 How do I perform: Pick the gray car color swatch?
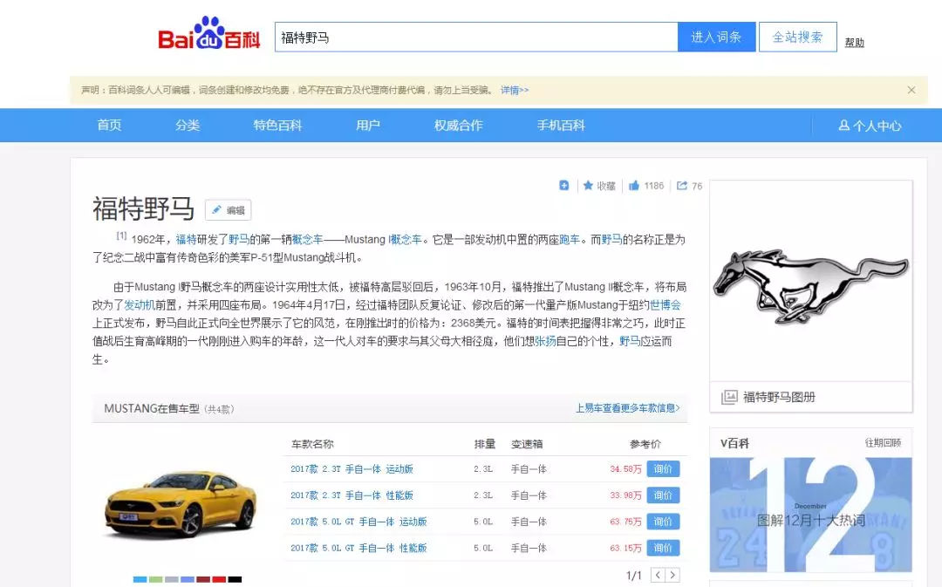pos(172,579)
